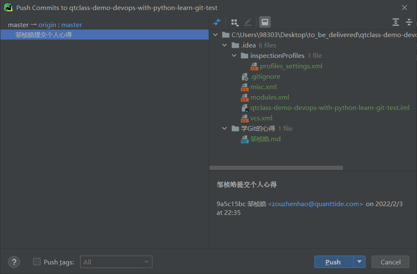Collapse the .idea folder node
The height and width of the screenshot is (274, 417).
[225, 45]
